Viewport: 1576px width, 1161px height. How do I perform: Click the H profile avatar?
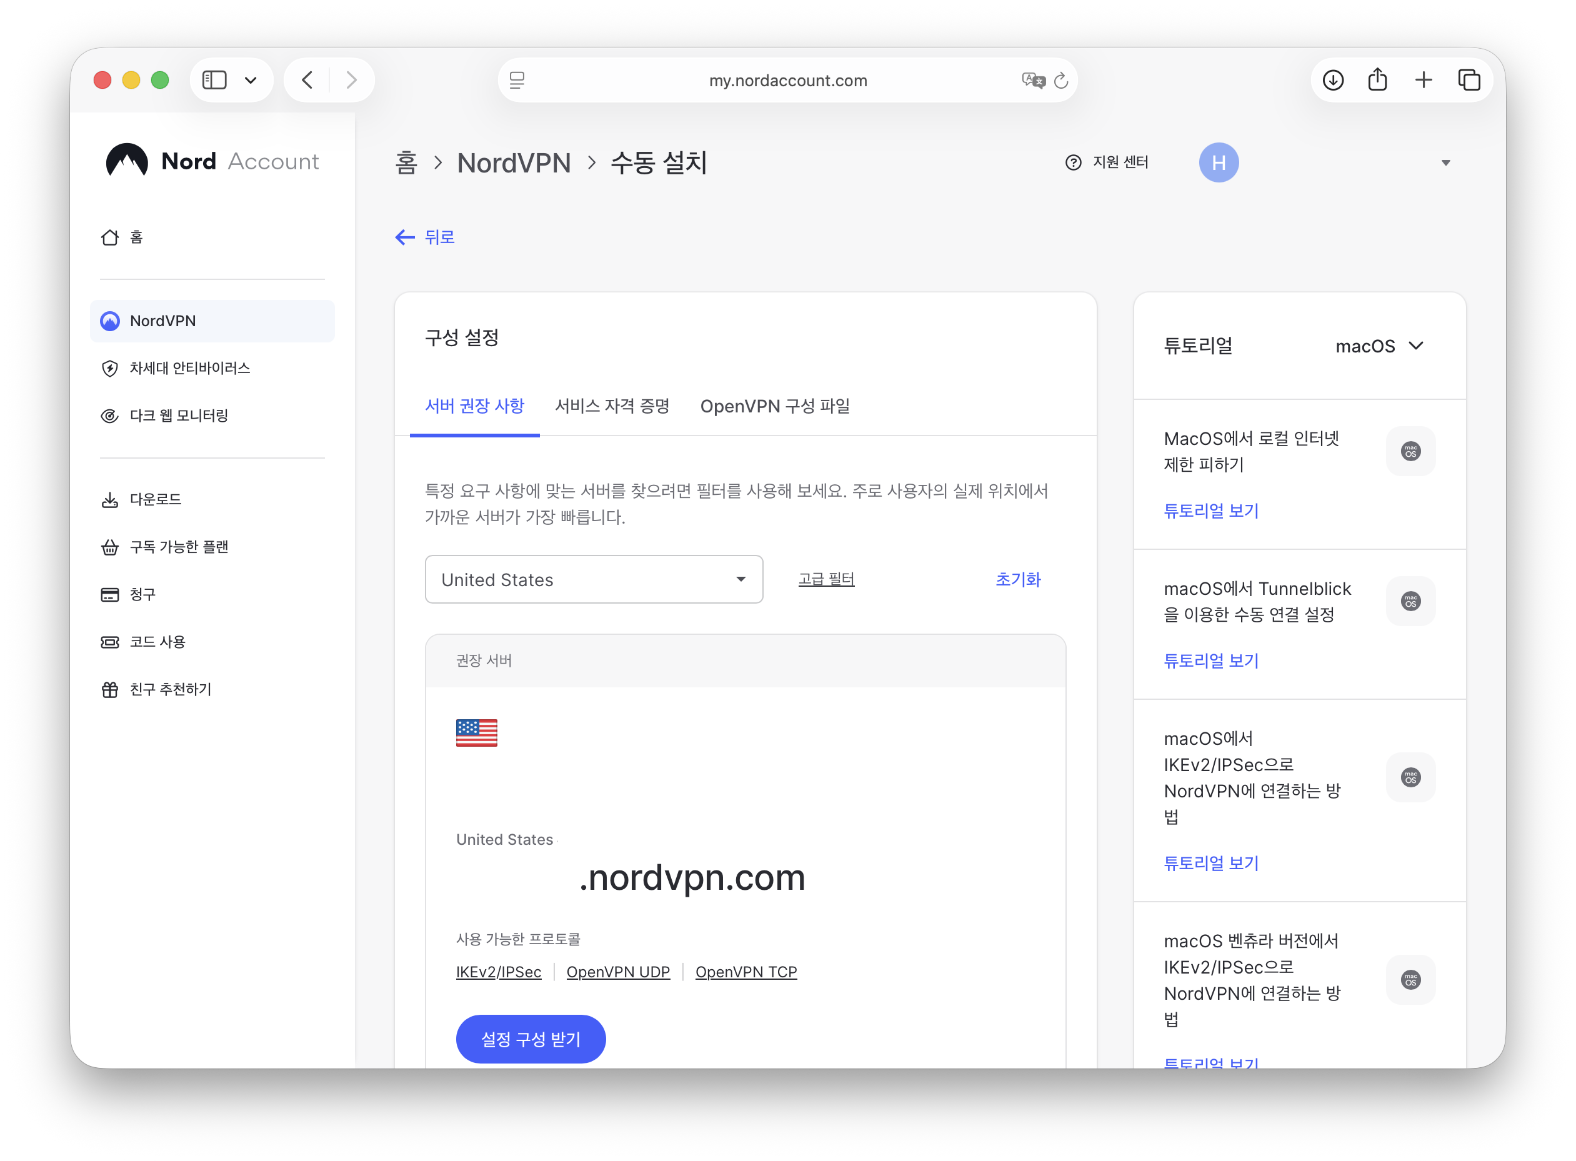tap(1219, 162)
